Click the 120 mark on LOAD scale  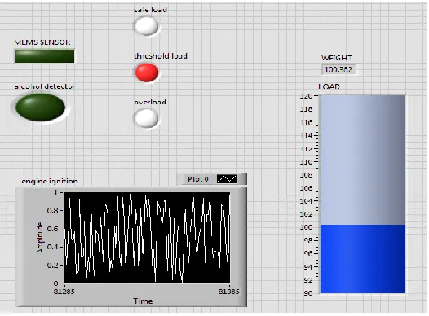306,96
